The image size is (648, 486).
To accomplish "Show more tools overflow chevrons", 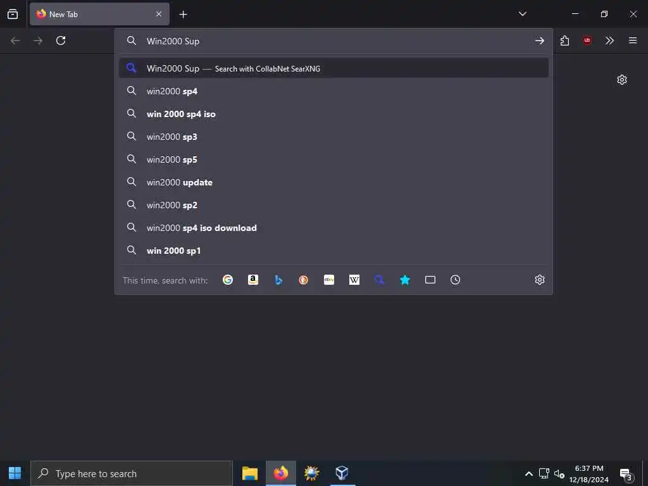I will tap(609, 40).
